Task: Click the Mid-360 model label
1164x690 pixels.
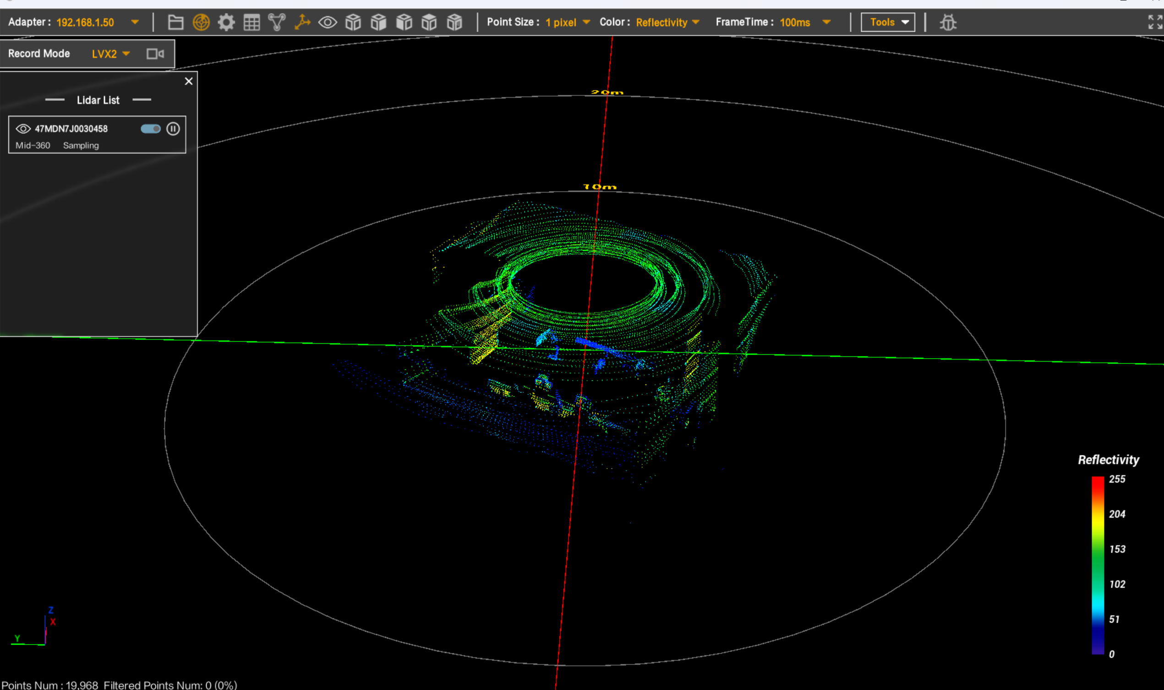Action: pyautogui.click(x=33, y=146)
